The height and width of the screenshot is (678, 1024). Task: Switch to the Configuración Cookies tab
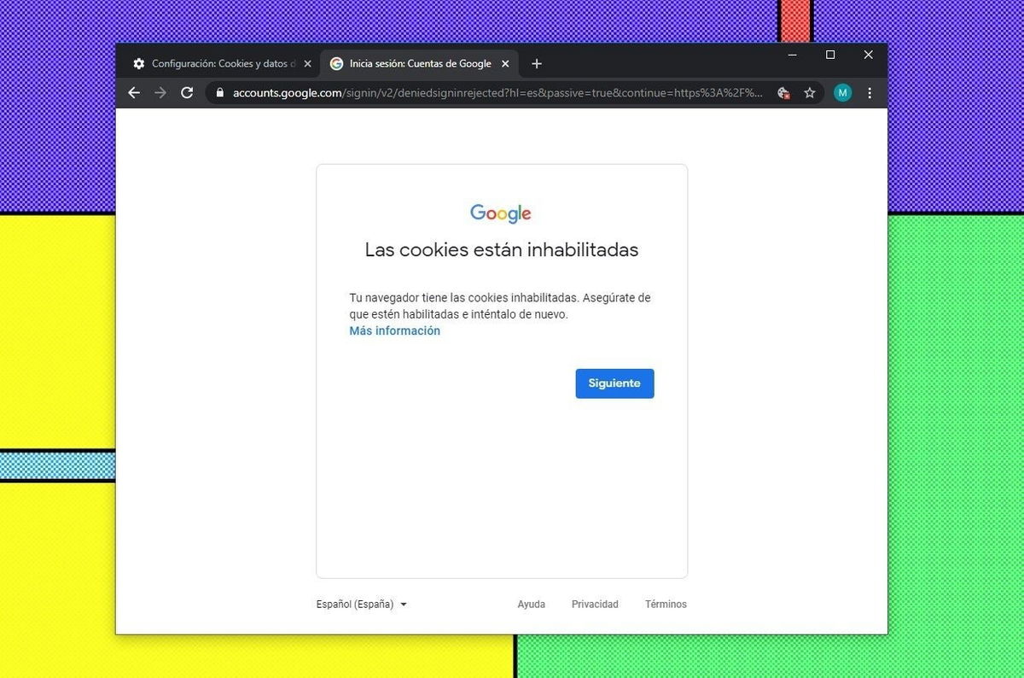click(218, 63)
